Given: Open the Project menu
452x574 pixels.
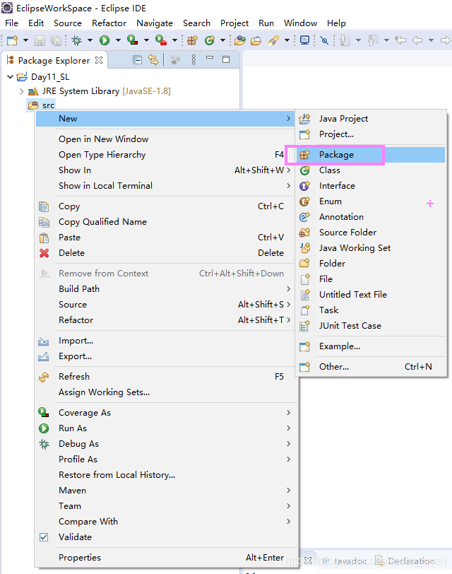Looking at the screenshot, I should [234, 23].
